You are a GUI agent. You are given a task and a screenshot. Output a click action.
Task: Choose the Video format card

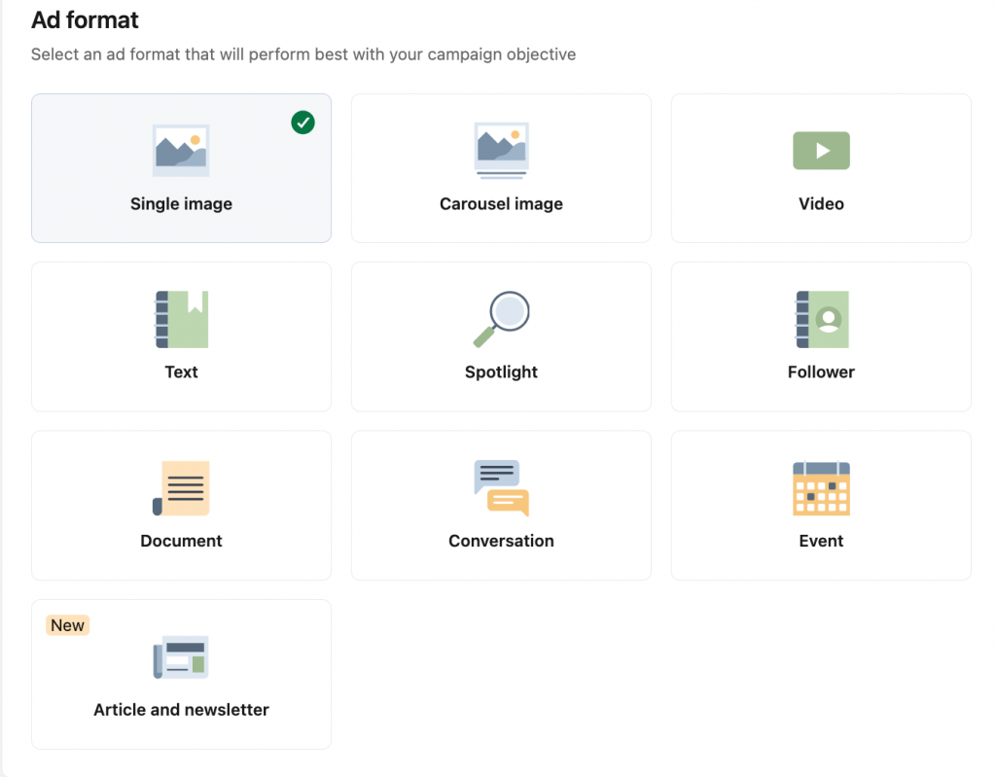tap(821, 168)
